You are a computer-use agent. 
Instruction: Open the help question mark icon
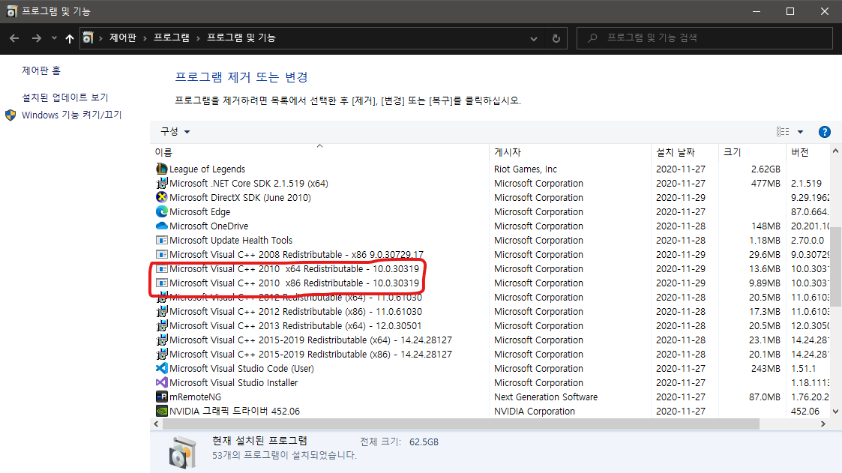pyautogui.click(x=824, y=131)
